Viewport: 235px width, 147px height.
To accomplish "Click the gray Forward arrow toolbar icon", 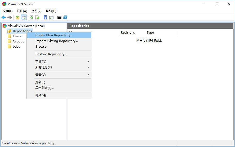I will pyautogui.click(x=10, y=17).
